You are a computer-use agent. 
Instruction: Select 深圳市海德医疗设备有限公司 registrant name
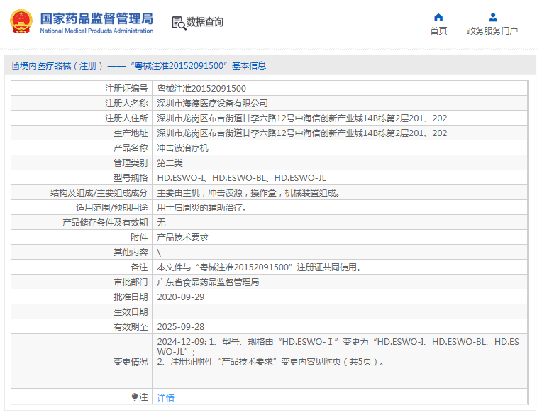(x=212, y=103)
